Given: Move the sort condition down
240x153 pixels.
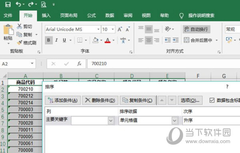Looking at the screenshot, I should pyautogui.click(x=172, y=100).
